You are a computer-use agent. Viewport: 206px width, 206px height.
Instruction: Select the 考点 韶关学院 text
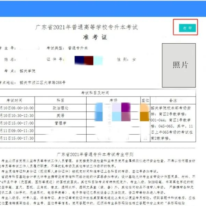(20, 71)
